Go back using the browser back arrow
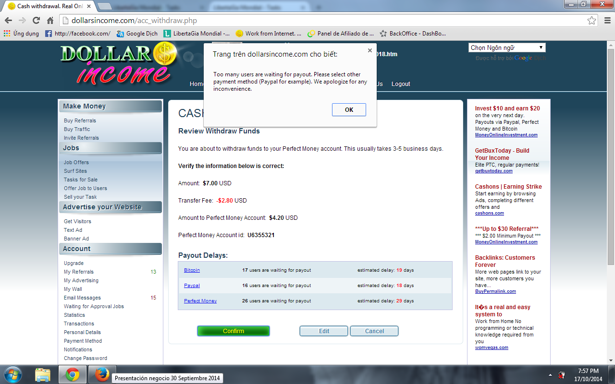This screenshot has width=615, height=384. click(8, 21)
